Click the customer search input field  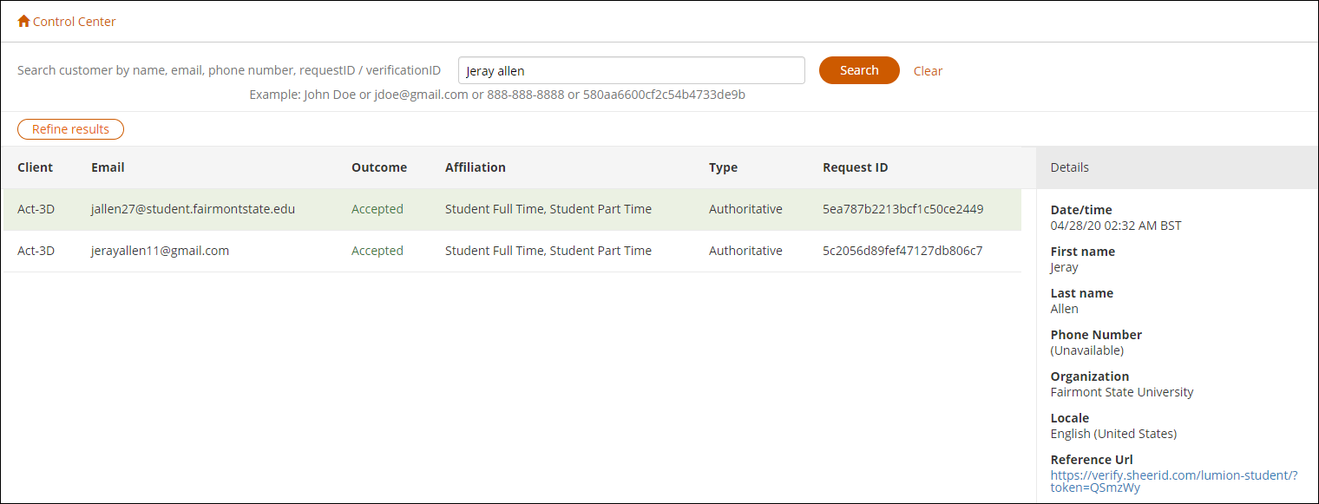(631, 71)
